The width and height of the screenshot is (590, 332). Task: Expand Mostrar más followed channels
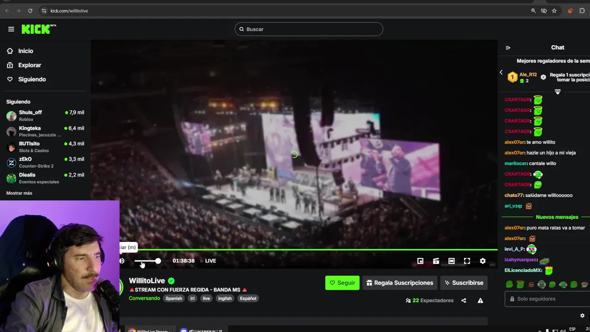(x=19, y=193)
